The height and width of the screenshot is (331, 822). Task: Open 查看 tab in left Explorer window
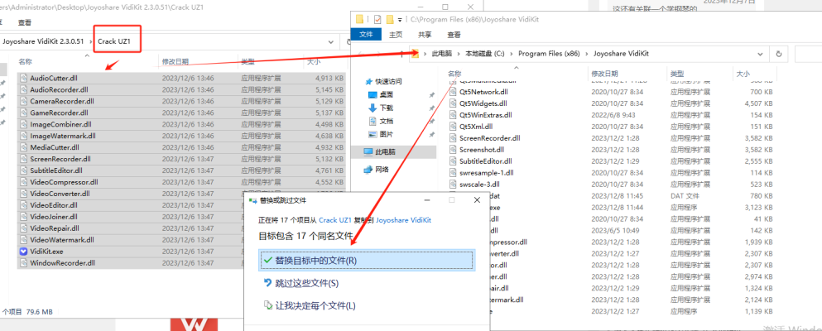25,22
